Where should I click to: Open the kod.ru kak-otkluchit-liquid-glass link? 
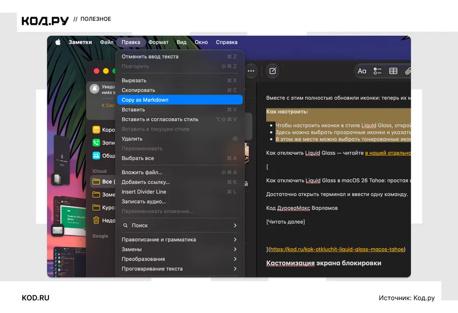tap(337, 249)
